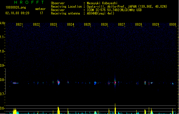179x114 pixels.
Task: Click the 0.6 kHz axis label
Action: 2,108
